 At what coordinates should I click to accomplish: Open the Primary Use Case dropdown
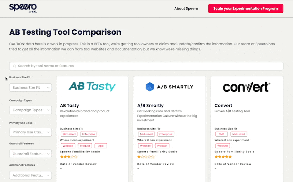(30, 132)
